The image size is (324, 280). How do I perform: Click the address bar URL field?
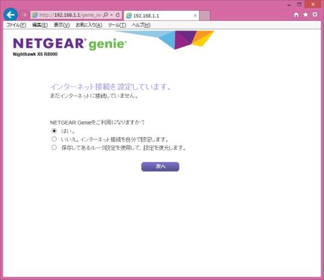(x=70, y=15)
